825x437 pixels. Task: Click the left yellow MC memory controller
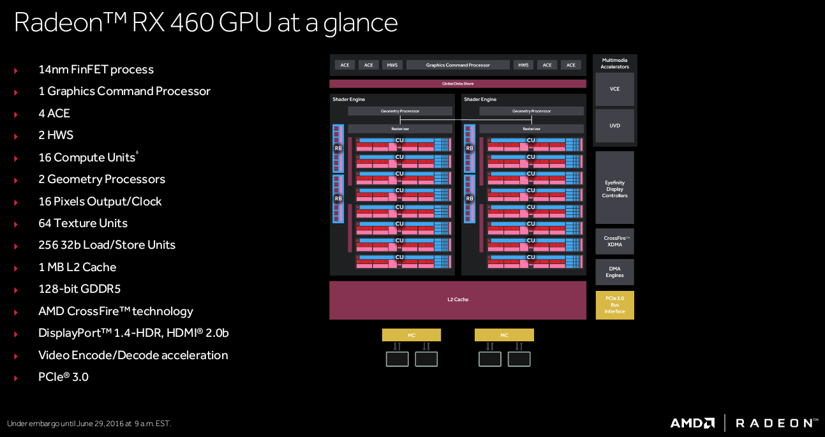point(411,335)
